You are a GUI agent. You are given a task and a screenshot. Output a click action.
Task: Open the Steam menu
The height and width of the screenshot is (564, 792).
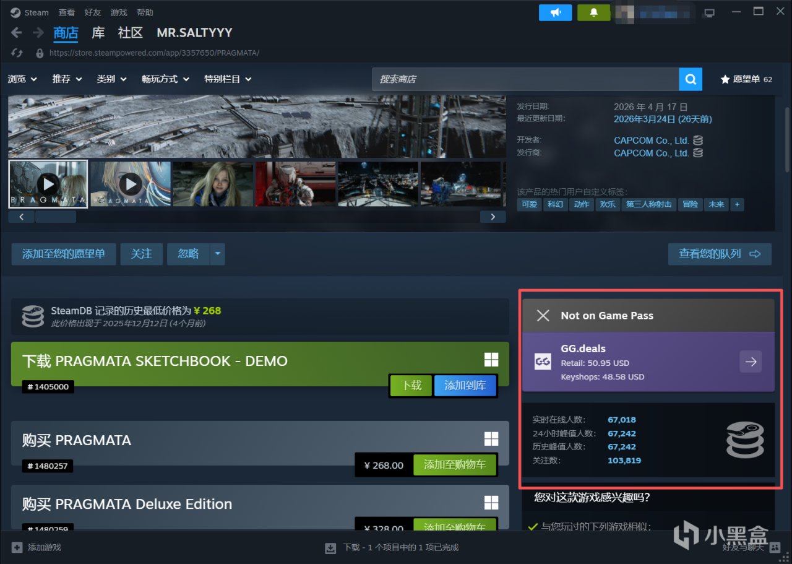pyautogui.click(x=30, y=12)
